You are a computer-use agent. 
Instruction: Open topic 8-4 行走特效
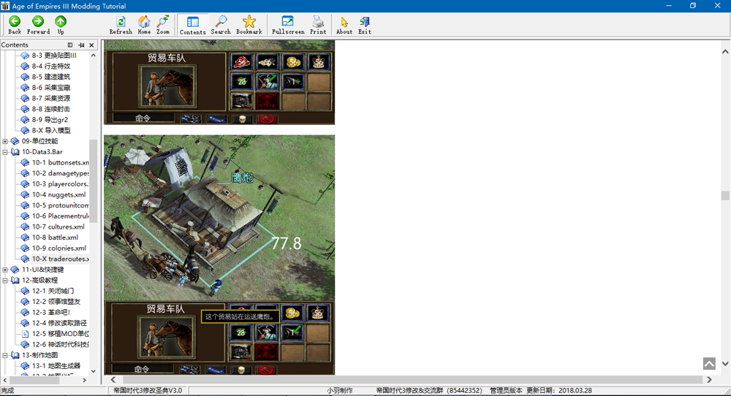[51, 66]
